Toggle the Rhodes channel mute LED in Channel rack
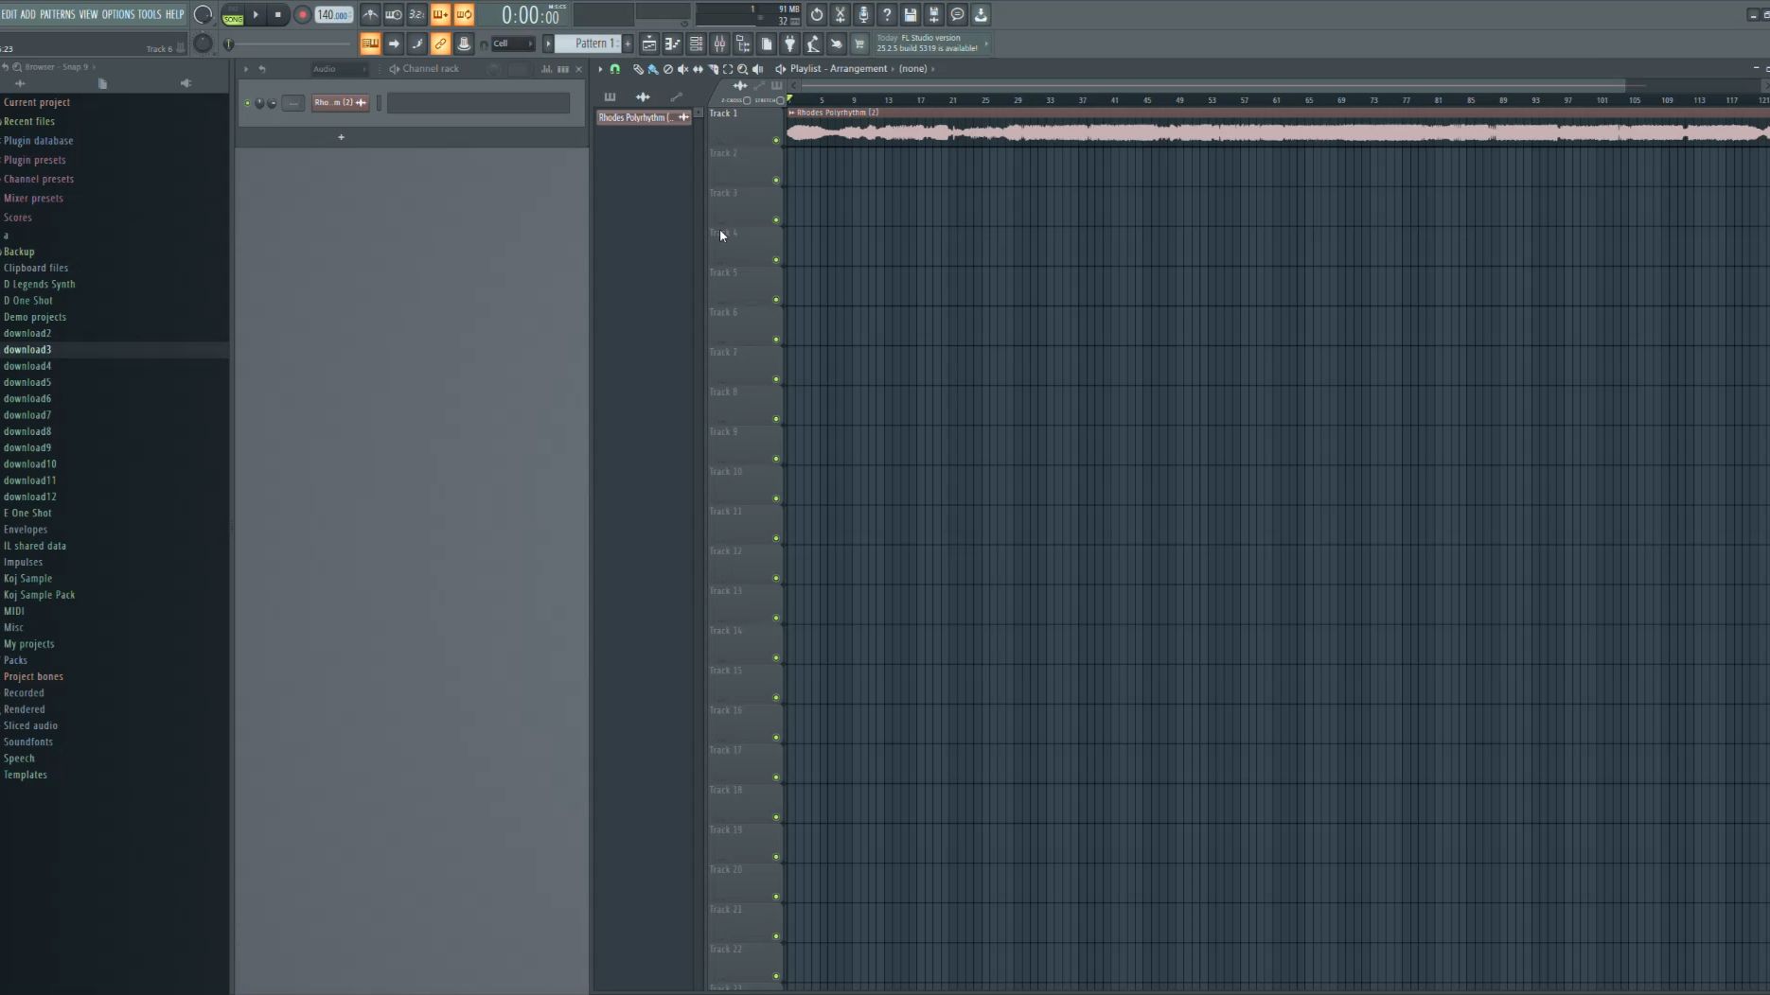This screenshot has height=995, width=1770. [247, 103]
